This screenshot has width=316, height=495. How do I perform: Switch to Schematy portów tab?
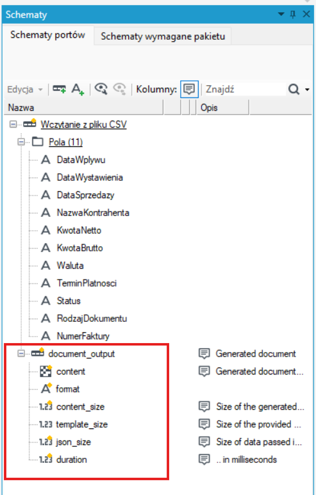tap(47, 35)
